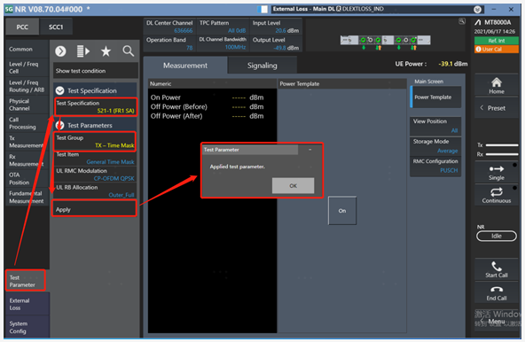The height and width of the screenshot is (342, 525).
Task: Open the Test Group TX-Time Mask selector
Action: (x=95, y=142)
